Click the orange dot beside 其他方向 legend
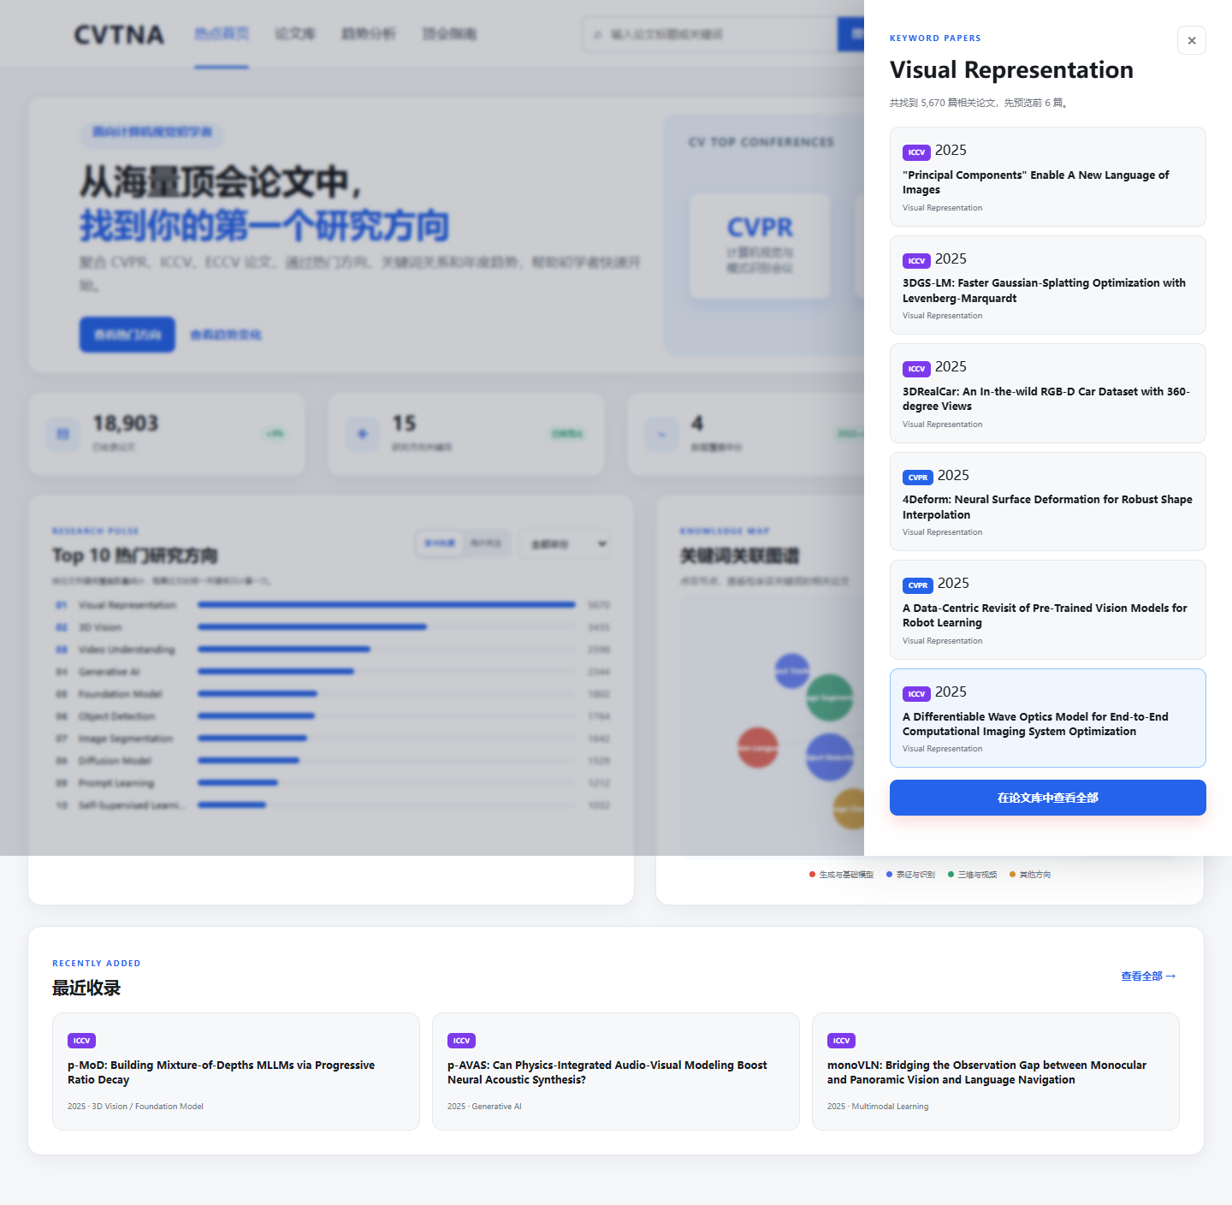The image size is (1232, 1205). pyautogui.click(x=1012, y=875)
